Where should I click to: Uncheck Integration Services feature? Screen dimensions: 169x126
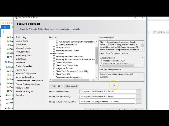click(x=54, y=68)
